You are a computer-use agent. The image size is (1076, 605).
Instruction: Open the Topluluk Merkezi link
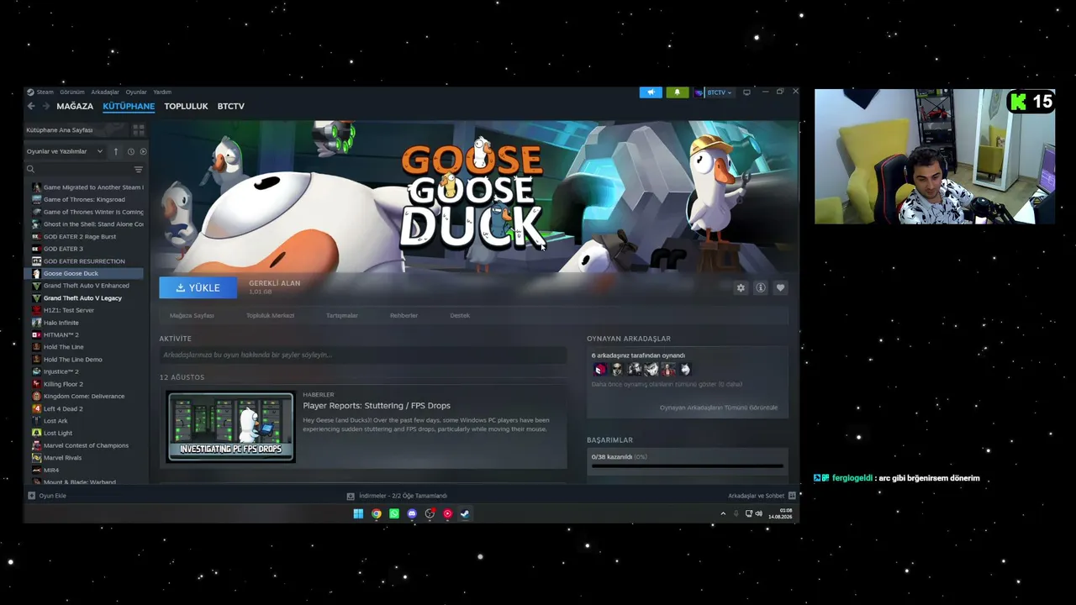[x=270, y=315]
